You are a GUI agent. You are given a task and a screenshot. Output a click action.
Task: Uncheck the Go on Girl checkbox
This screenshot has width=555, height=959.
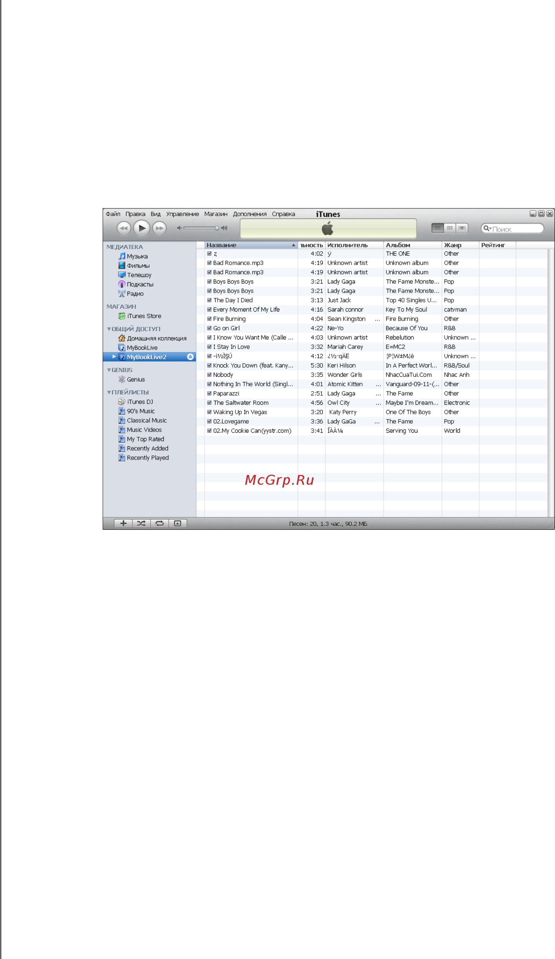(x=209, y=328)
